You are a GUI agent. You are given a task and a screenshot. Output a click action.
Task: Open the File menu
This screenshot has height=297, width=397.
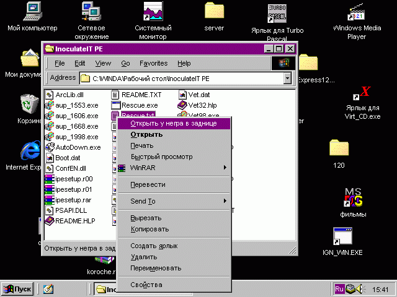tap(60, 63)
